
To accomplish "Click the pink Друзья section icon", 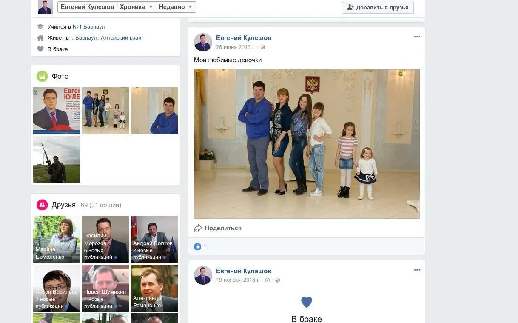I will click(42, 205).
